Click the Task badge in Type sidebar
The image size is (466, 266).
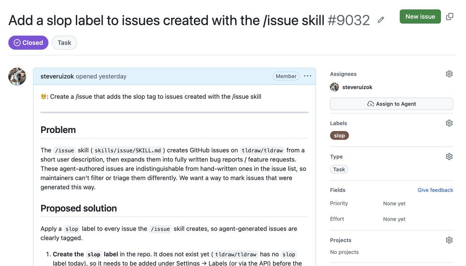click(339, 169)
